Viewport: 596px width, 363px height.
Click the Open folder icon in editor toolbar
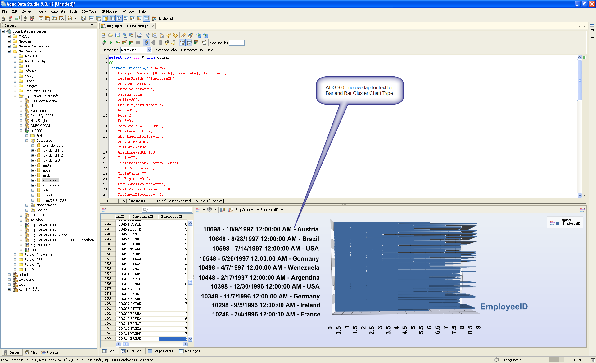(x=111, y=35)
